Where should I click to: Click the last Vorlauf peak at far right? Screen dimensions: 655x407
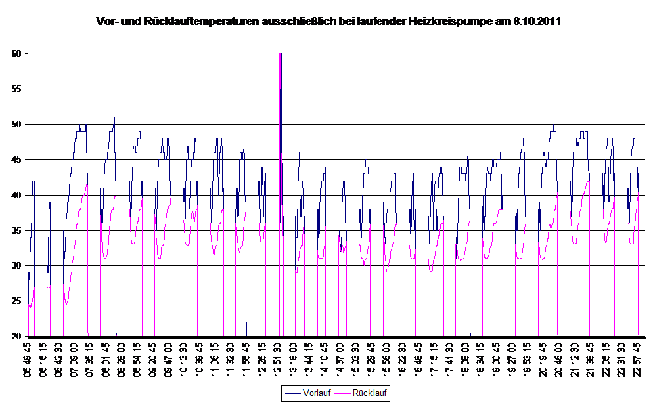635,140
